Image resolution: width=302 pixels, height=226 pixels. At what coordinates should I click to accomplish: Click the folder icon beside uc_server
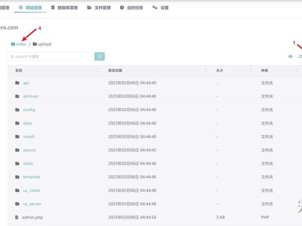pyautogui.click(x=17, y=204)
